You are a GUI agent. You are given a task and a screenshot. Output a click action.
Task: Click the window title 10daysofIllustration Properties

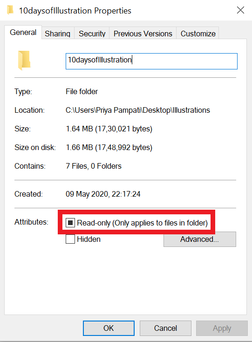[x=75, y=11]
